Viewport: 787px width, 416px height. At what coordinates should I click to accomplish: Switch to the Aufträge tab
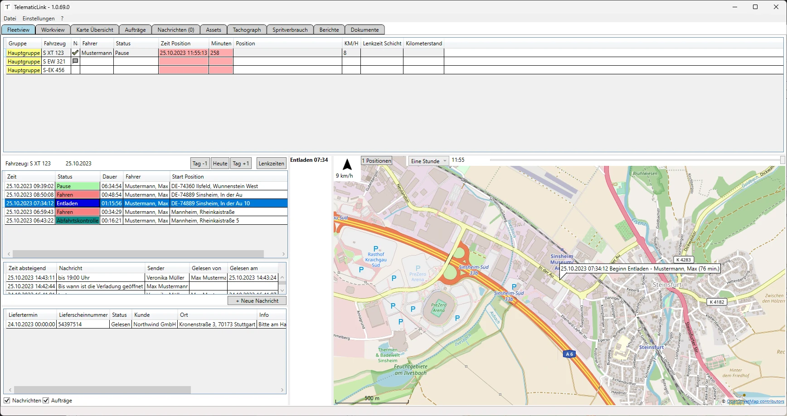pyautogui.click(x=135, y=30)
